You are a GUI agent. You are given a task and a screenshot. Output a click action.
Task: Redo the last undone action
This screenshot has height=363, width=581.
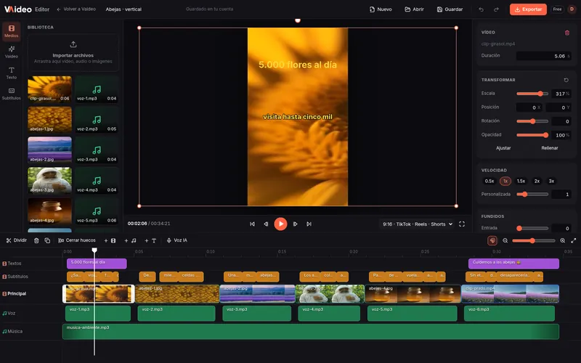coord(496,9)
